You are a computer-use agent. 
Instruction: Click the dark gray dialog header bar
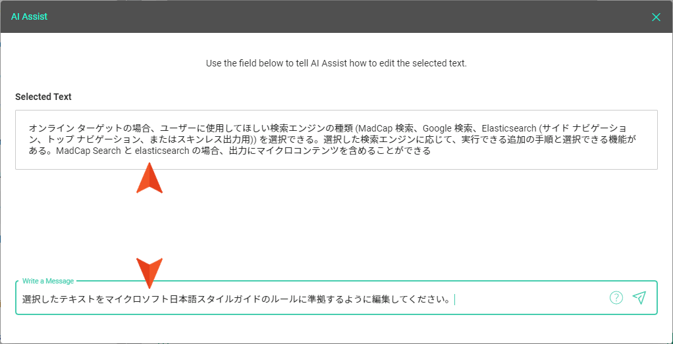(336, 16)
